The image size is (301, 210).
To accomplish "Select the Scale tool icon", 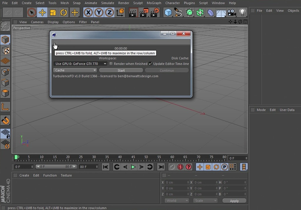I will coord(53,13).
